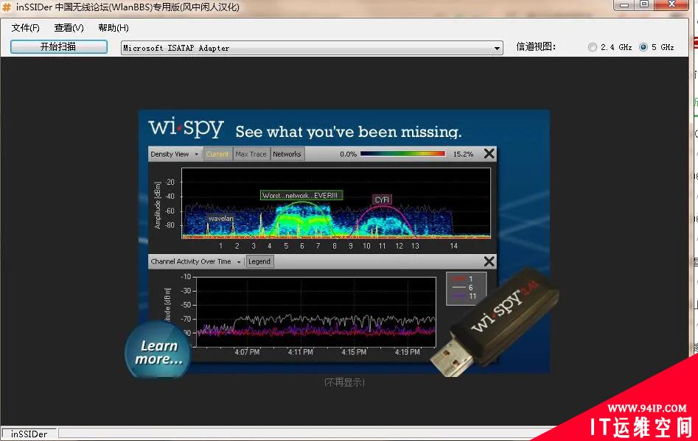The height and width of the screenshot is (441, 698).
Task: Select the 2.4 GHz radio button
Action: coord(592,47)
